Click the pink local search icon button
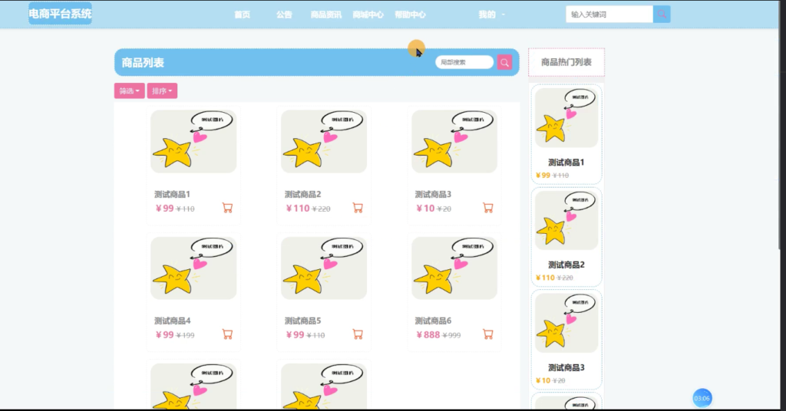This screenshot has width=786, height=411. (505, 62)
